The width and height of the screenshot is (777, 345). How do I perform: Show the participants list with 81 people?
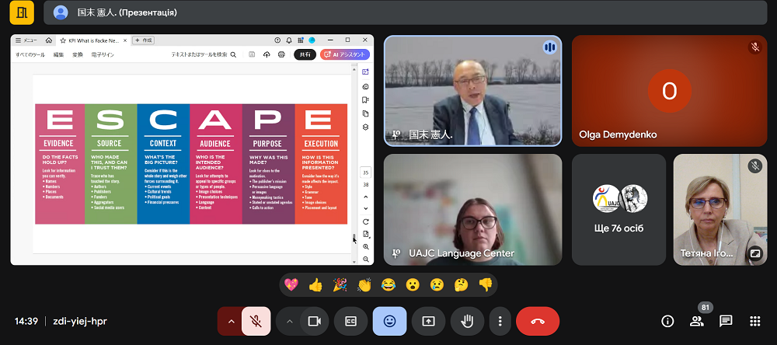point(696,321)
